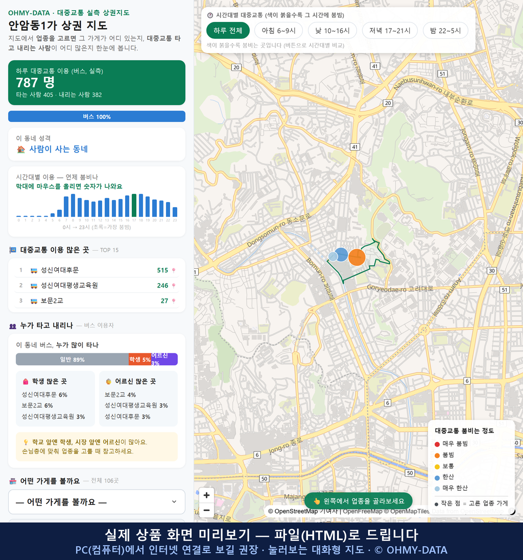Click the clock icon before 시간대별 대중교통
Screen dimensions: 523x560
210,15
